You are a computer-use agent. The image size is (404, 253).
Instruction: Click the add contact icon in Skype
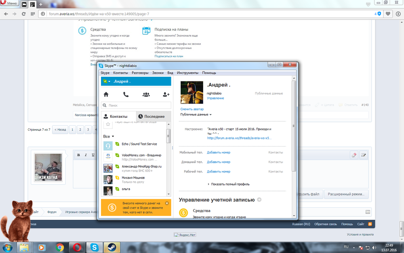pyautogui.click(x=166, y=94)
